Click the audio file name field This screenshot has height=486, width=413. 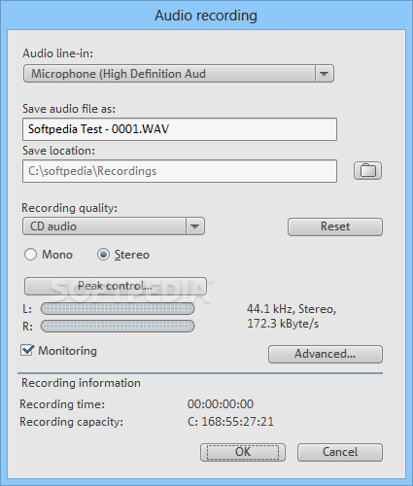click(180, 129)
